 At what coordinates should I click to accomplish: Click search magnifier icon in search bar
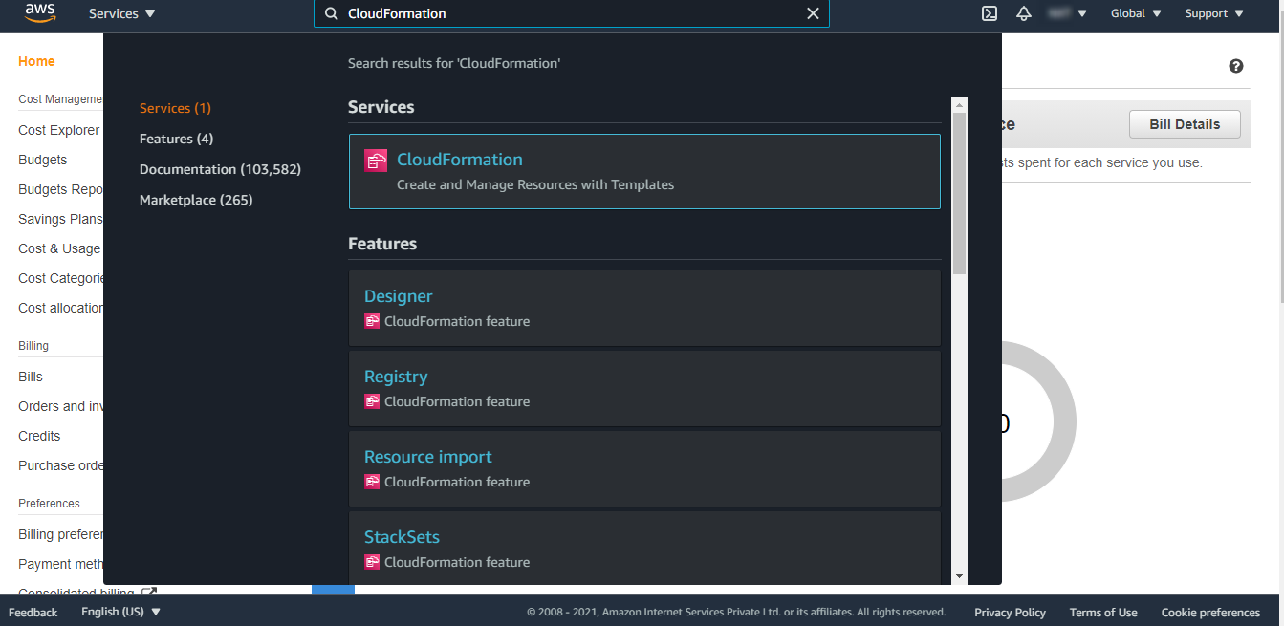(332, 13)
